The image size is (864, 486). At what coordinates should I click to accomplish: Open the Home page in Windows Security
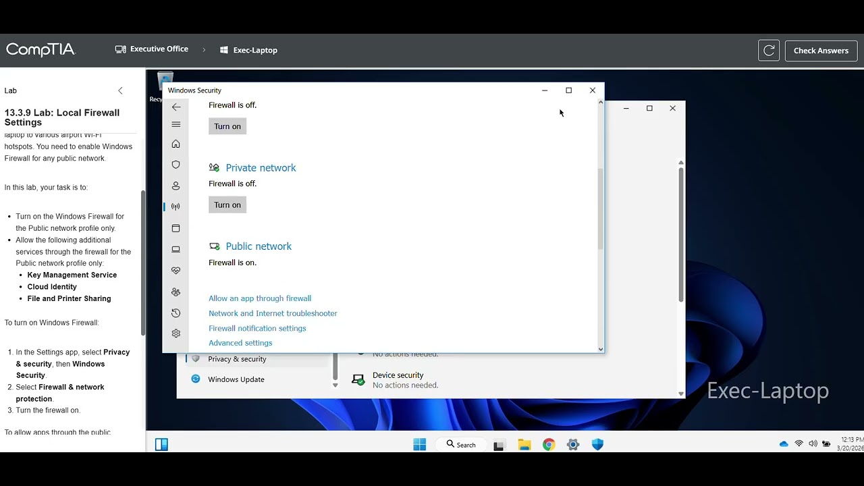click(175, 144)
